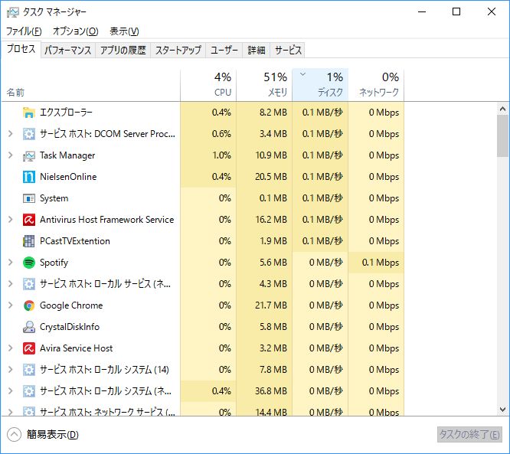Open the 表示(V) menu
This screenshot has height=454, width=510.
[124, 31]
